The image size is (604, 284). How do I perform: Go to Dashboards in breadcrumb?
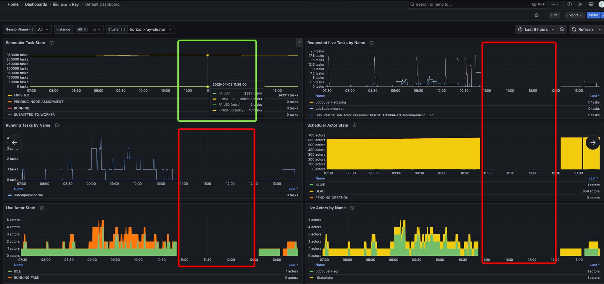(36, 4)
